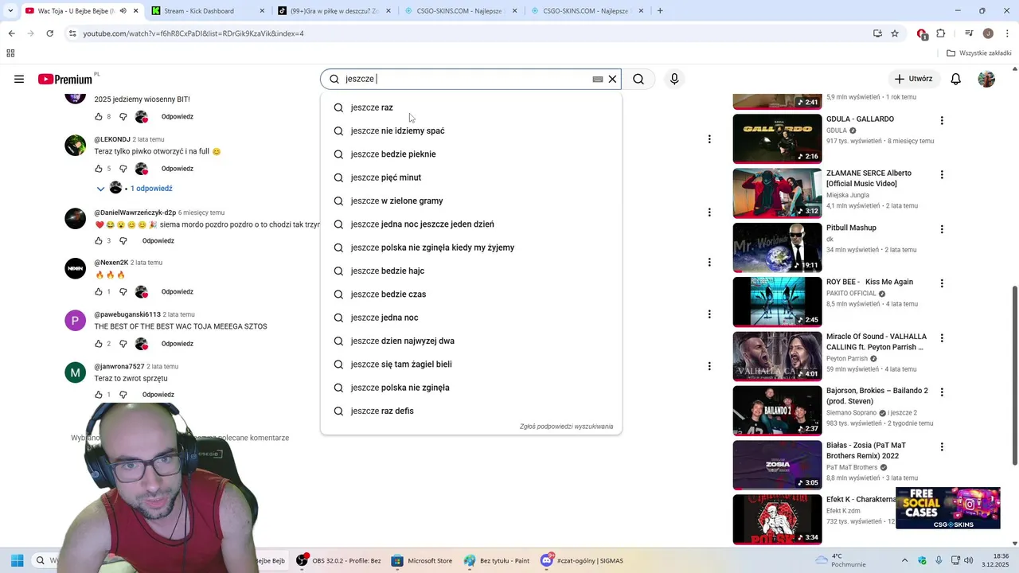This screenshot has height=573, width=1019.
Task: Go back in browser history
Action: [11, 33]
